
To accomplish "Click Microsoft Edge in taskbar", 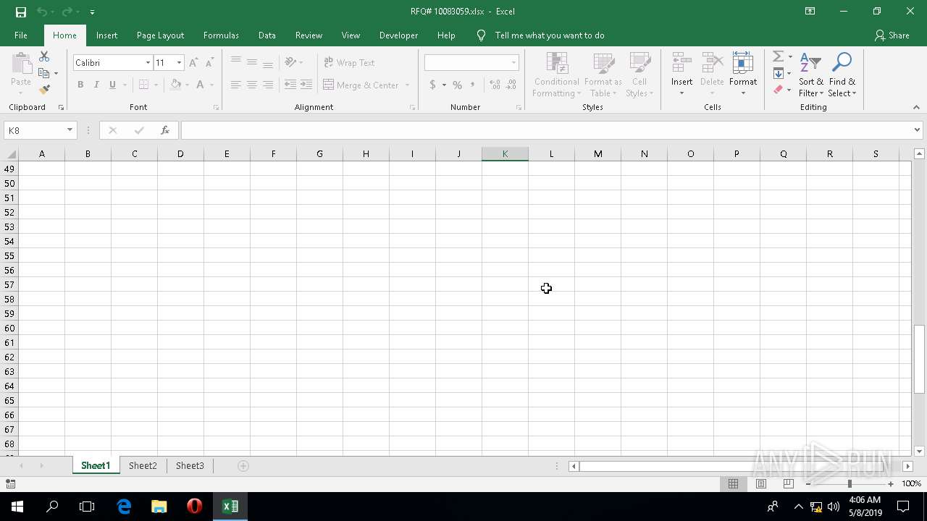I will [124, 507].
